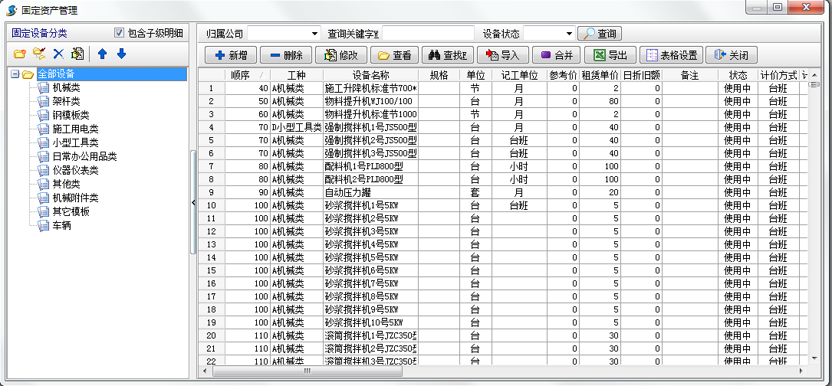The image size is (832, 386).
Task: Click 合并 merge button
Action: [x=557, y=55]
